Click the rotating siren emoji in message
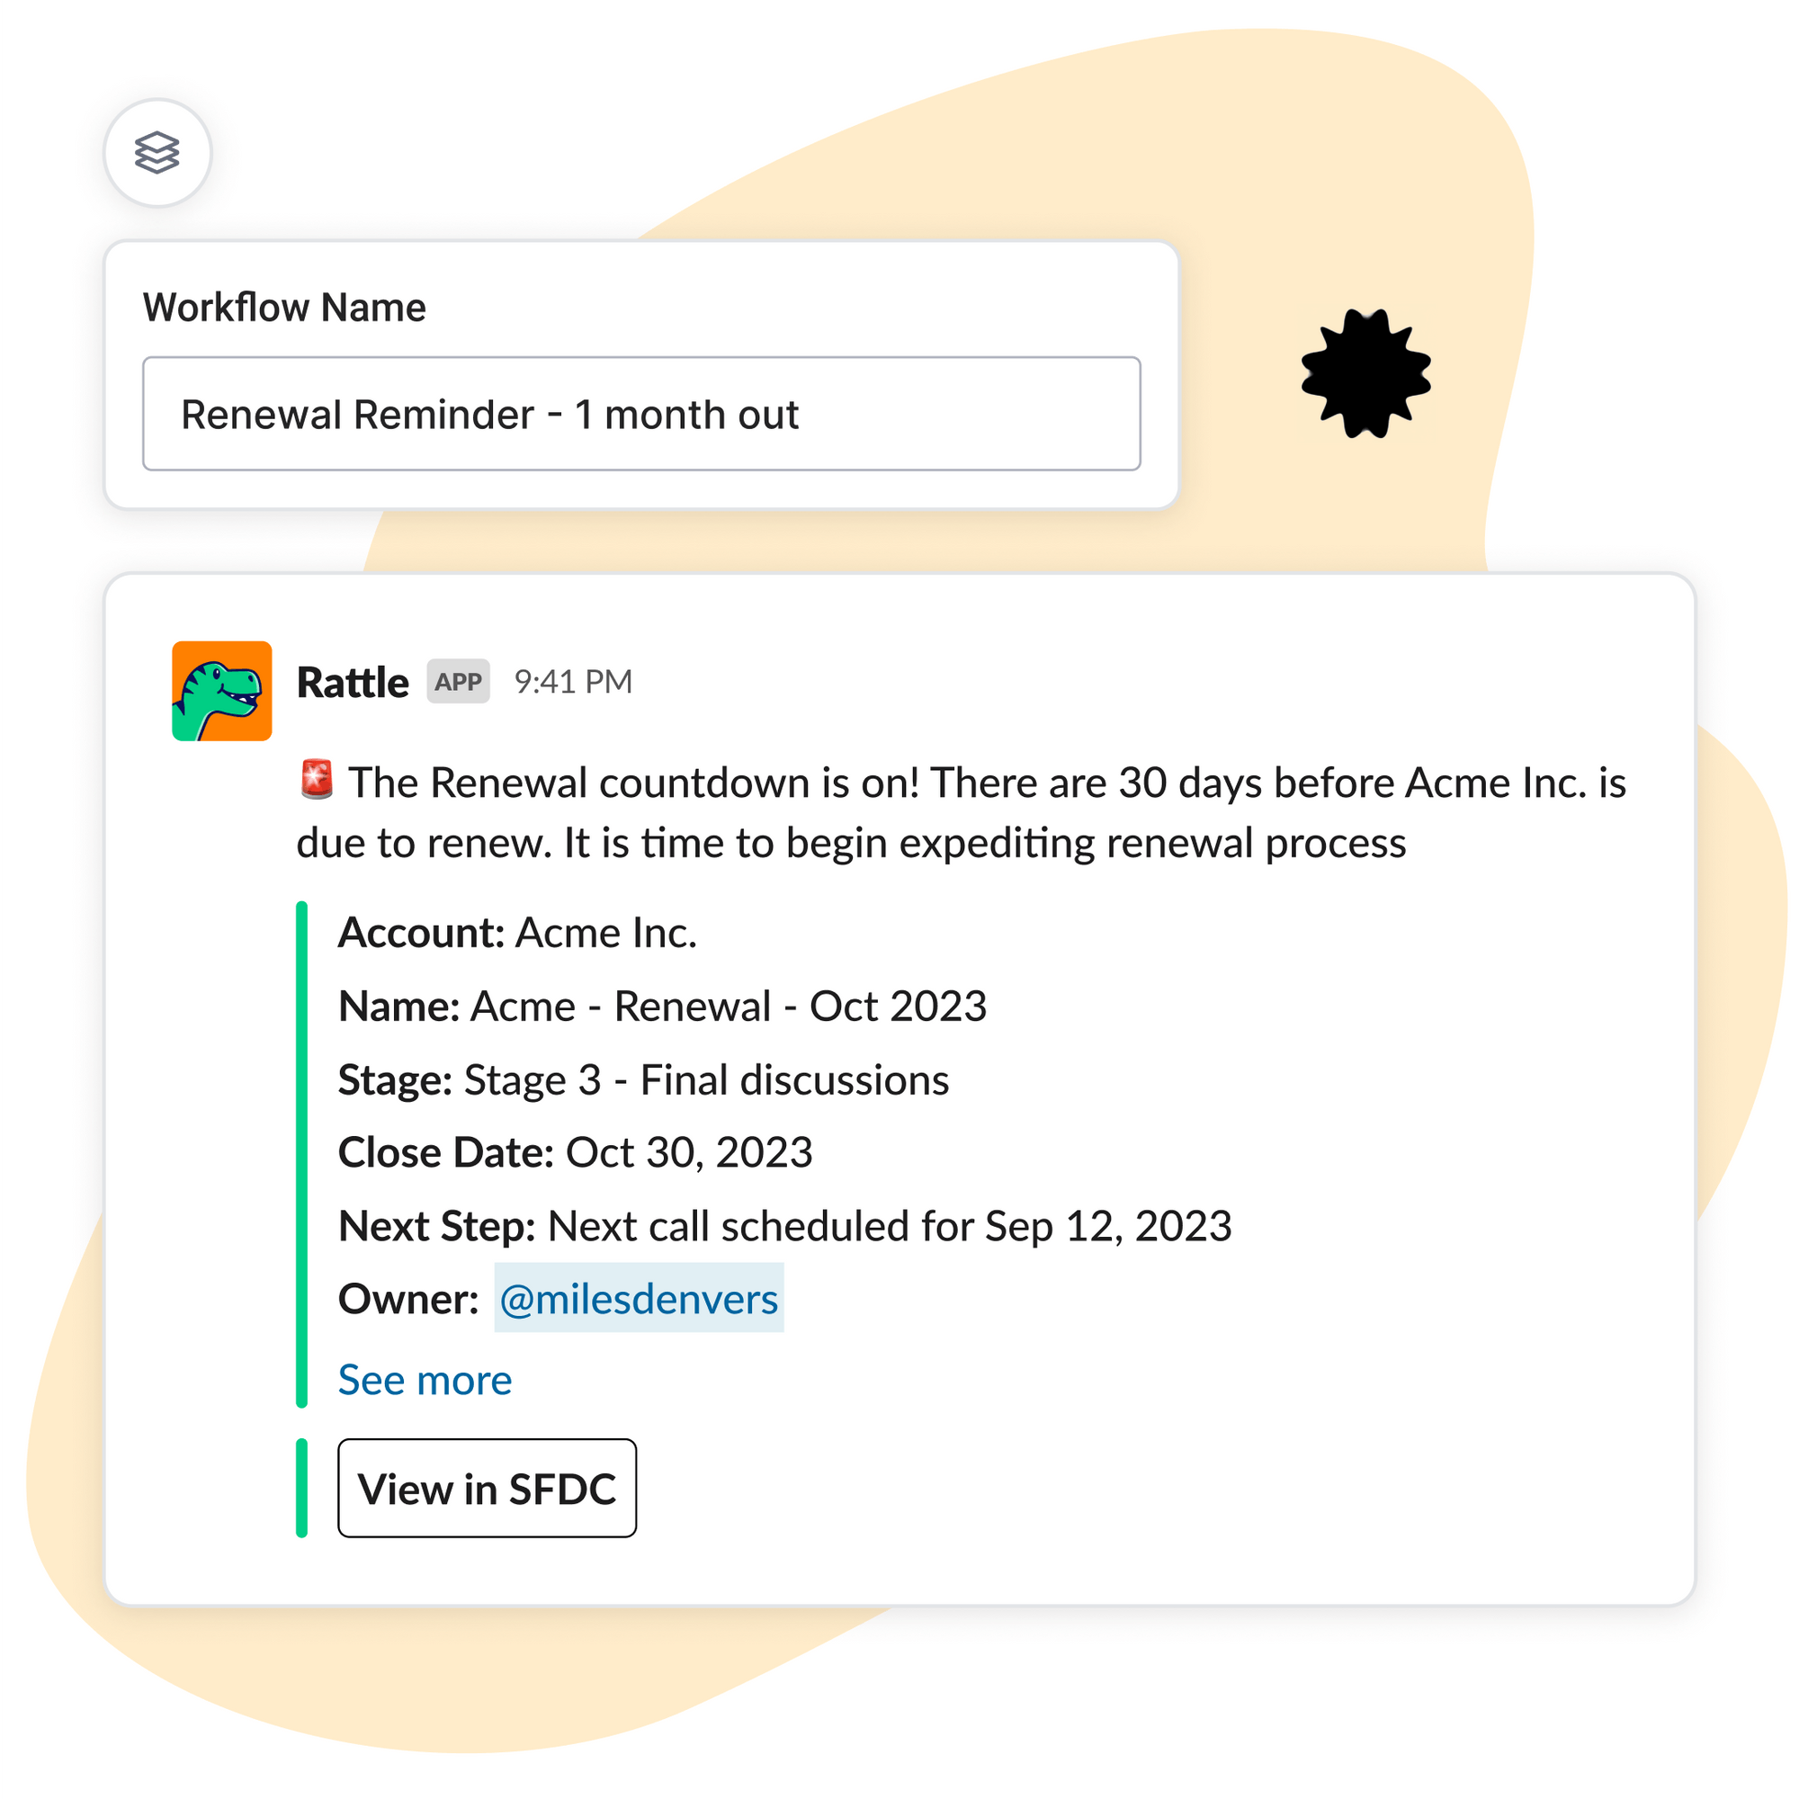 click(316, 780)
